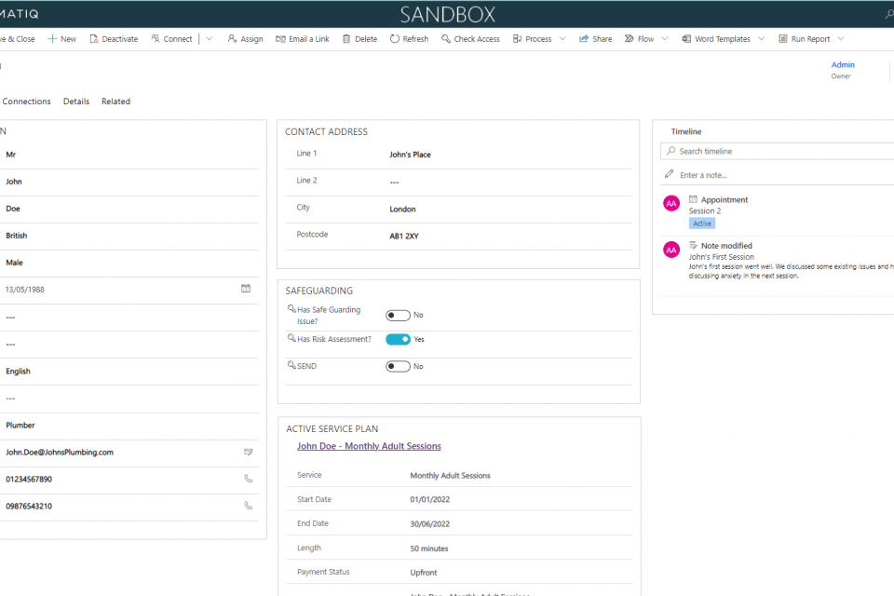Enable the SEND toggle switch
Viewport: 894px width, 596px height.
click(x=398, y=366)
